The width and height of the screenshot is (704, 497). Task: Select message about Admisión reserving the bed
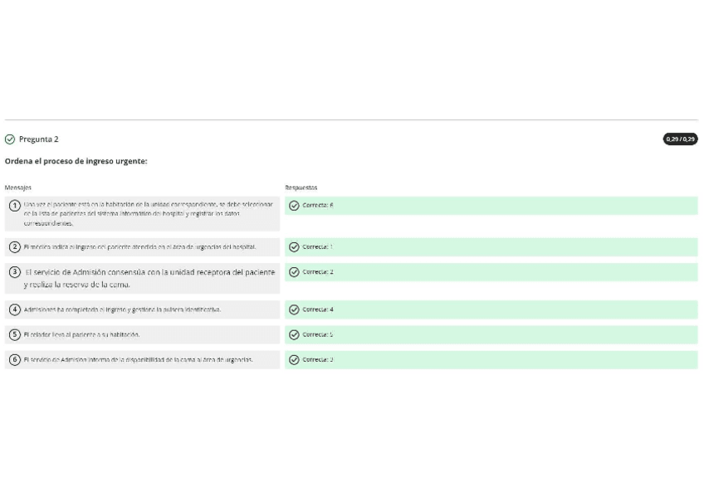tap(149, 278)
